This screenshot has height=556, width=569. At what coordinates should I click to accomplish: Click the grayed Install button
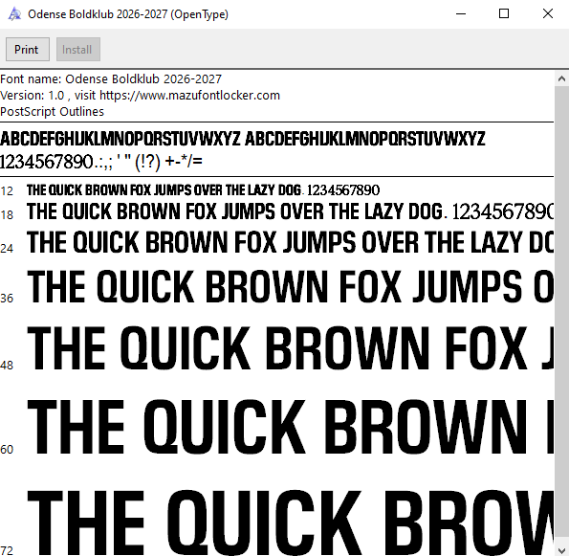(x=78, y=50)
